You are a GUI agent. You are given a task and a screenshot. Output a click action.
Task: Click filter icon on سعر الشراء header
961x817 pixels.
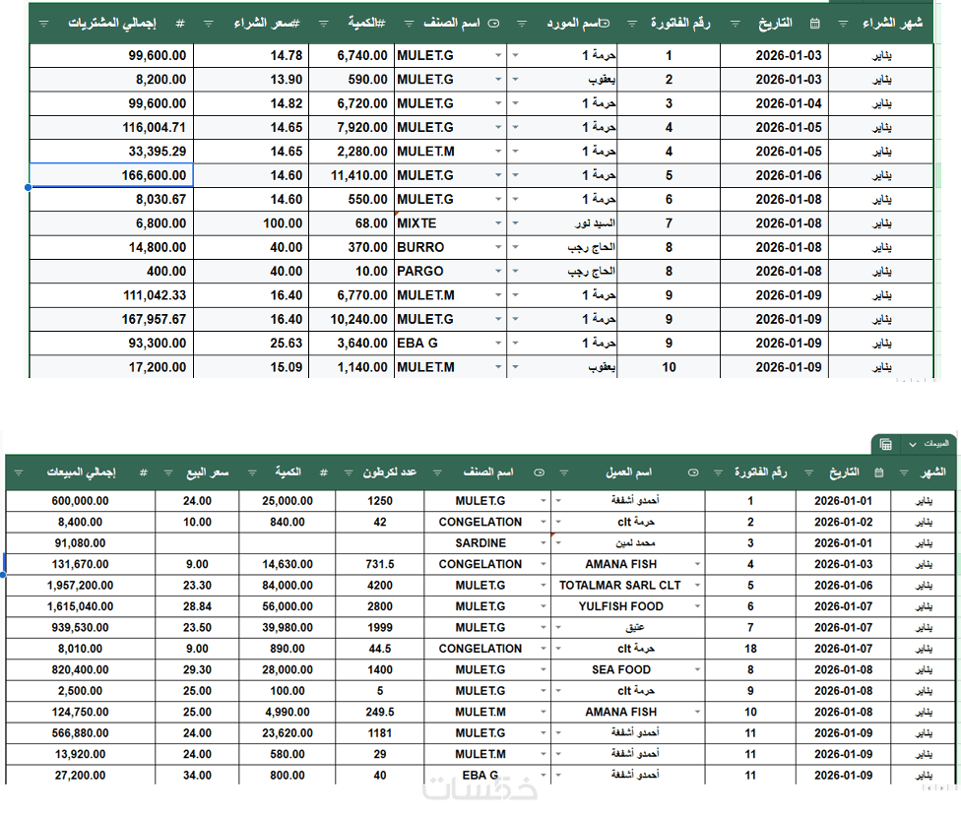tap(209, 23)
